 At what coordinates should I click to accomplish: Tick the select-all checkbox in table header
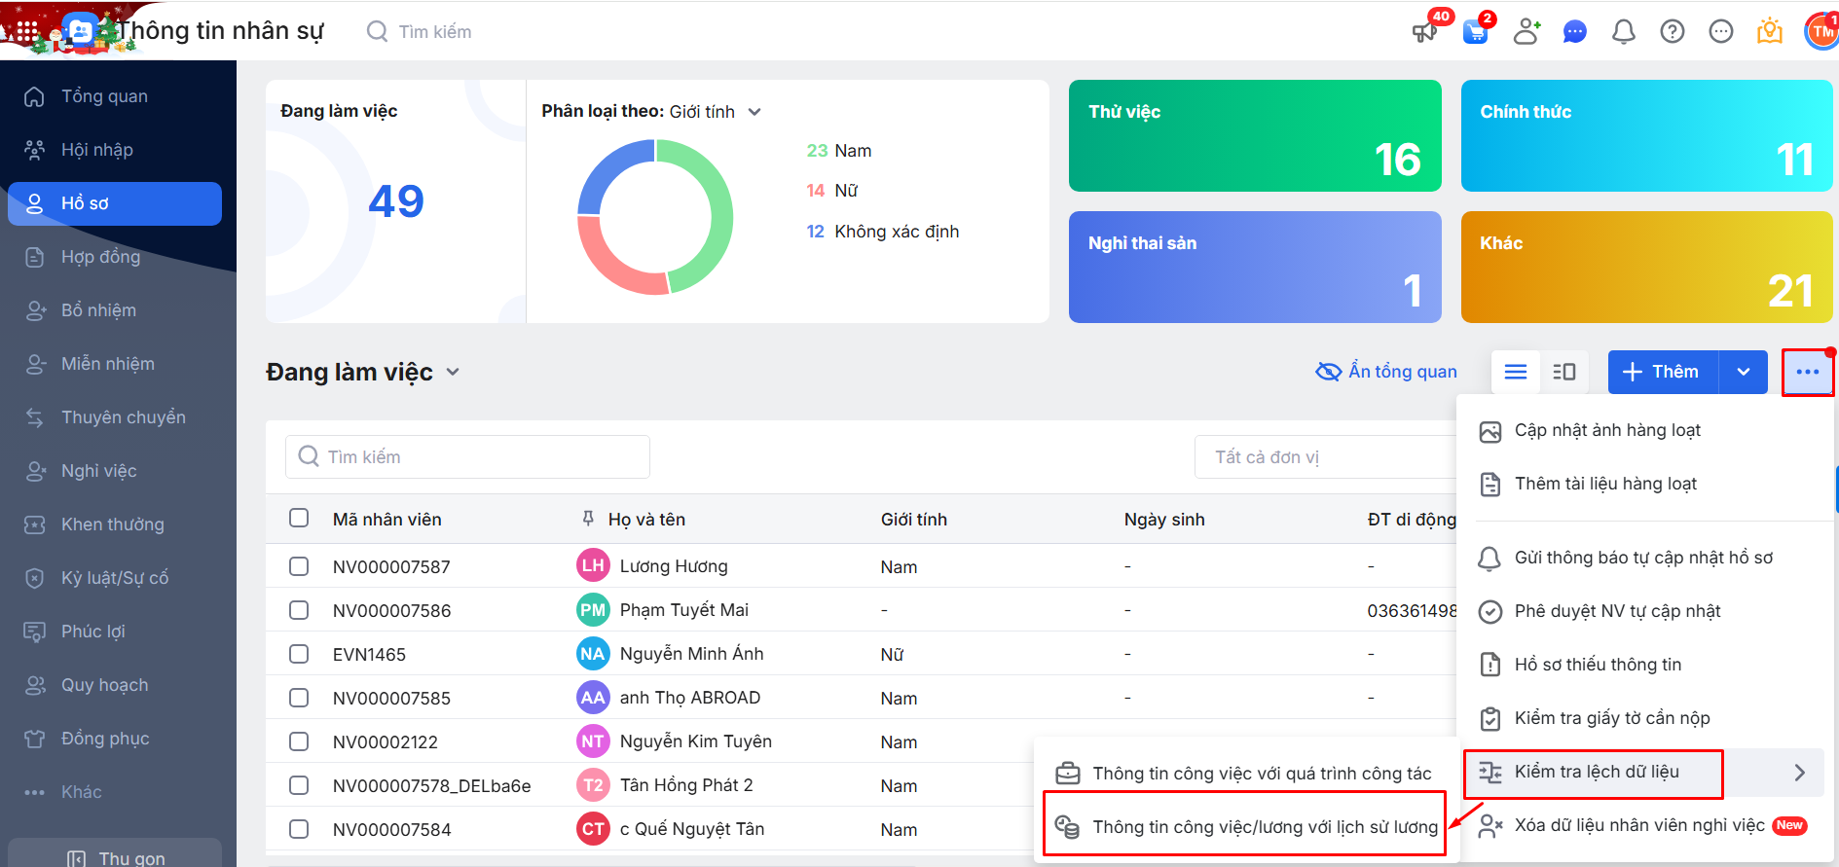click(299, 518)
